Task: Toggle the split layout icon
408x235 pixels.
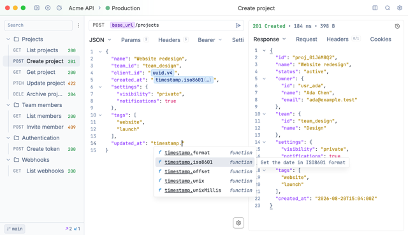Action: (x=375, y=8)
